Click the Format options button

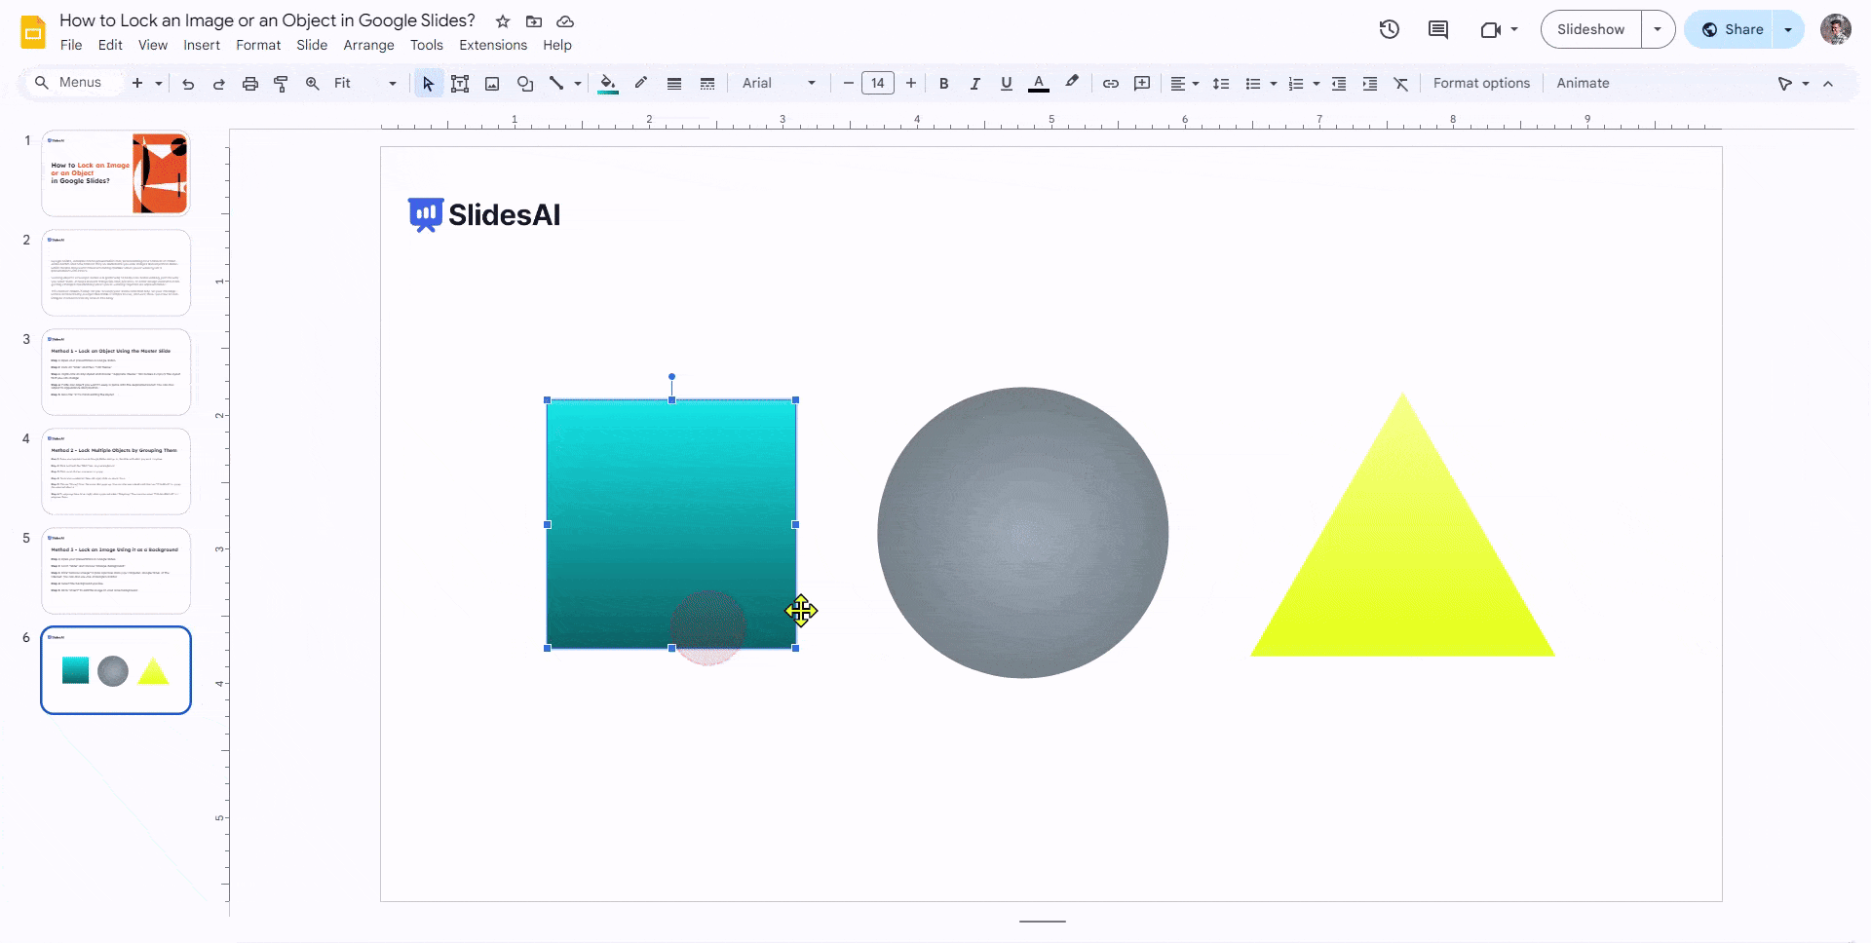[x=1480, y=84]
